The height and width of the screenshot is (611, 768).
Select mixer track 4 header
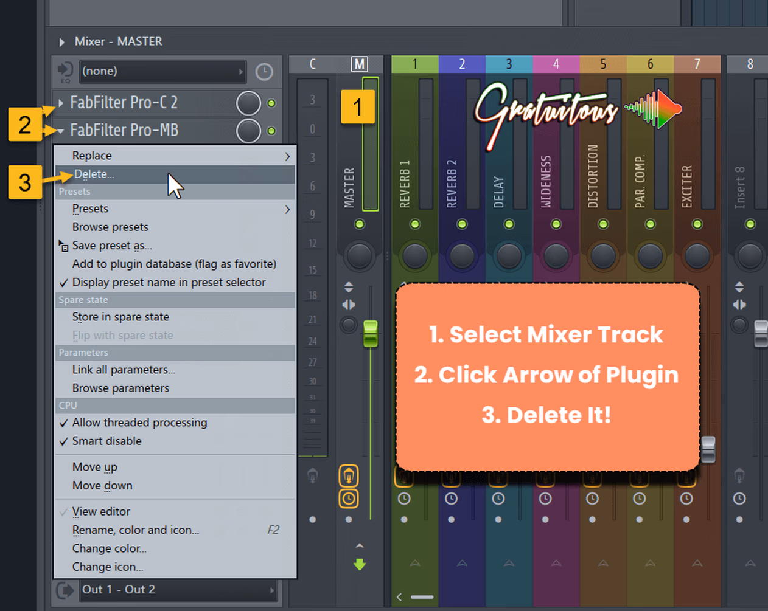pyautogui.click(x=556, y=64)
